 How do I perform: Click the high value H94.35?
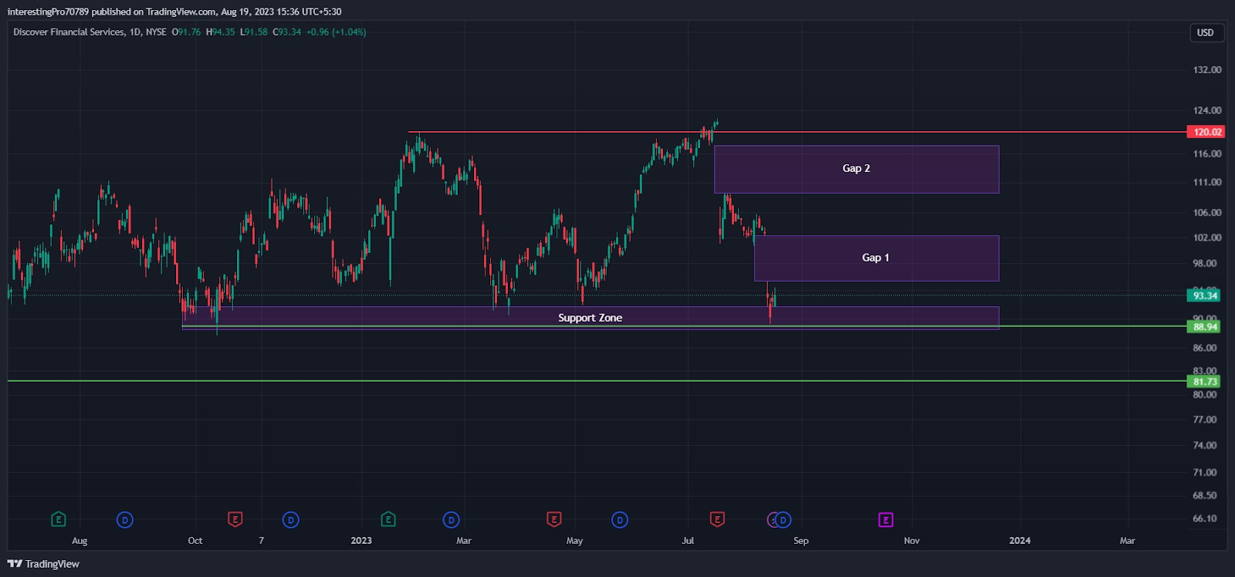tap(221, 32)
